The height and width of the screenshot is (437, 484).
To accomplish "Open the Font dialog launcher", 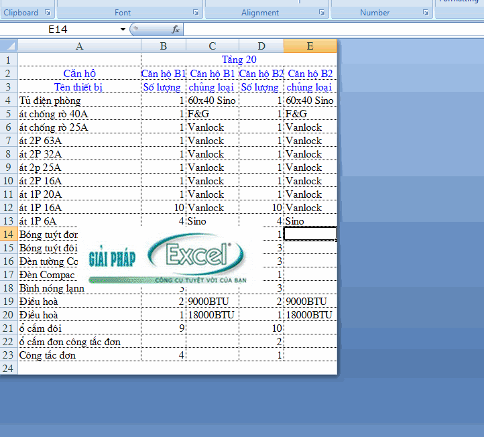I will coord(196,13).
